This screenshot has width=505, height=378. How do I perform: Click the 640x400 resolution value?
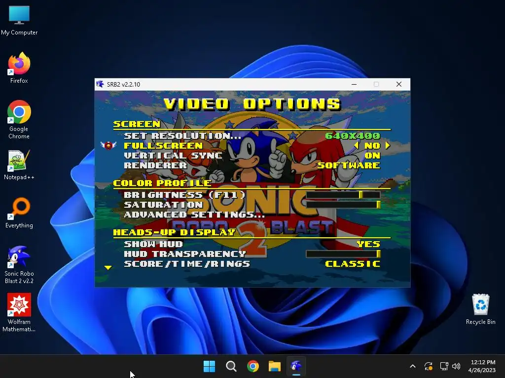click(353, 136)
